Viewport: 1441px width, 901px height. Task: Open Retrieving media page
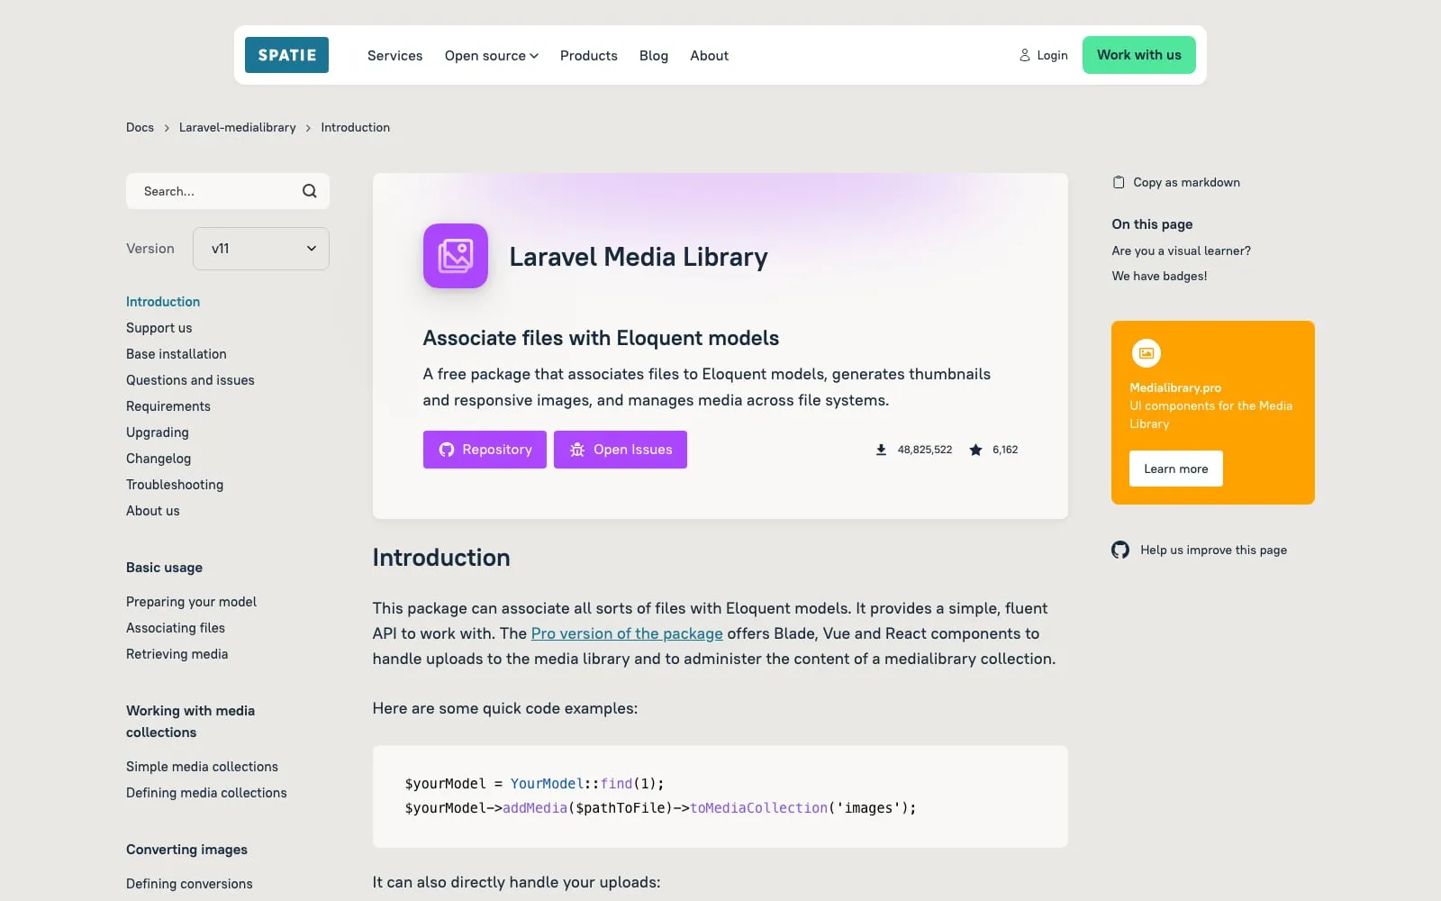coord(177,654)
